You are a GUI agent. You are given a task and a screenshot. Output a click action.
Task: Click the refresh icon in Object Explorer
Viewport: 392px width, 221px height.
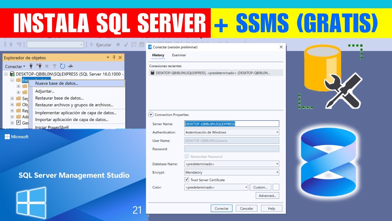click(62, 66)
